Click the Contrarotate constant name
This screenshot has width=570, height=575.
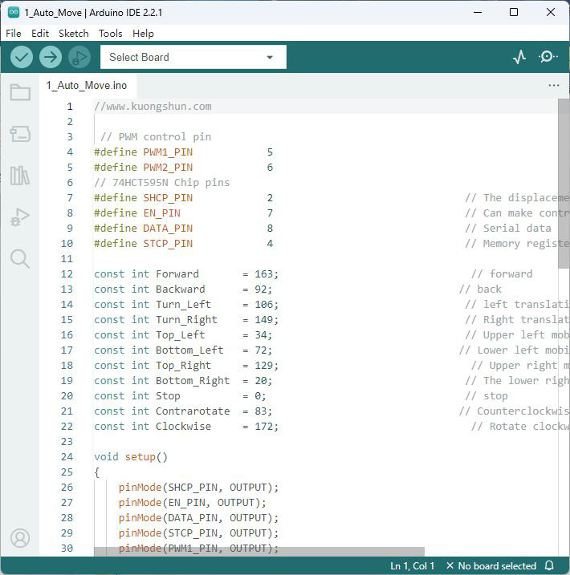click(x=193, y=411)
